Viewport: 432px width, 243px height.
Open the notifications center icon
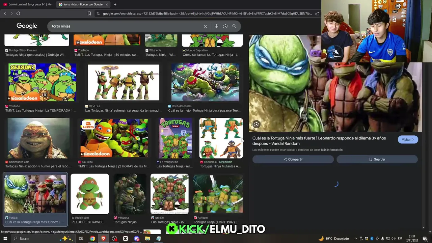(425, 239)
